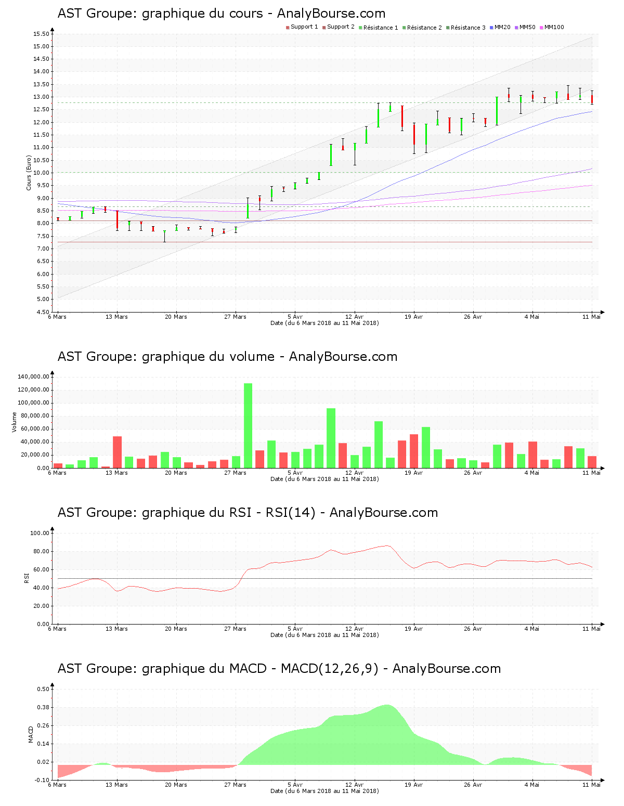The image size is (624, 806).
Task: Click the Support 1 red legend swatch
Action: coord(288,28)
